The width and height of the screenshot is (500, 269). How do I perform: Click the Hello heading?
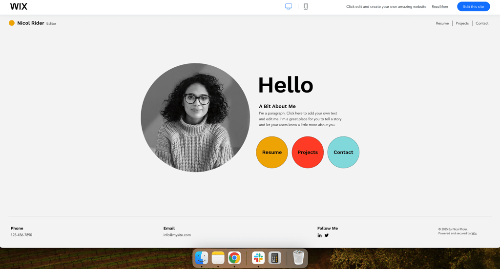tap(286, 85)
